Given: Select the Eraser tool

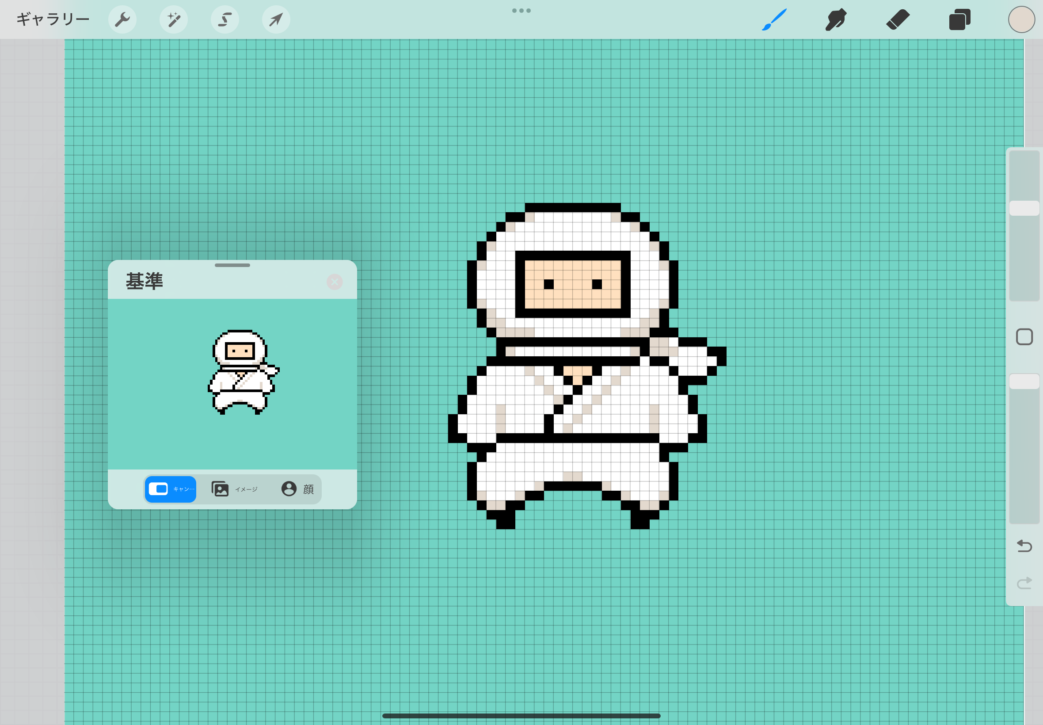Looking at the screenshot, I should 898,19.
